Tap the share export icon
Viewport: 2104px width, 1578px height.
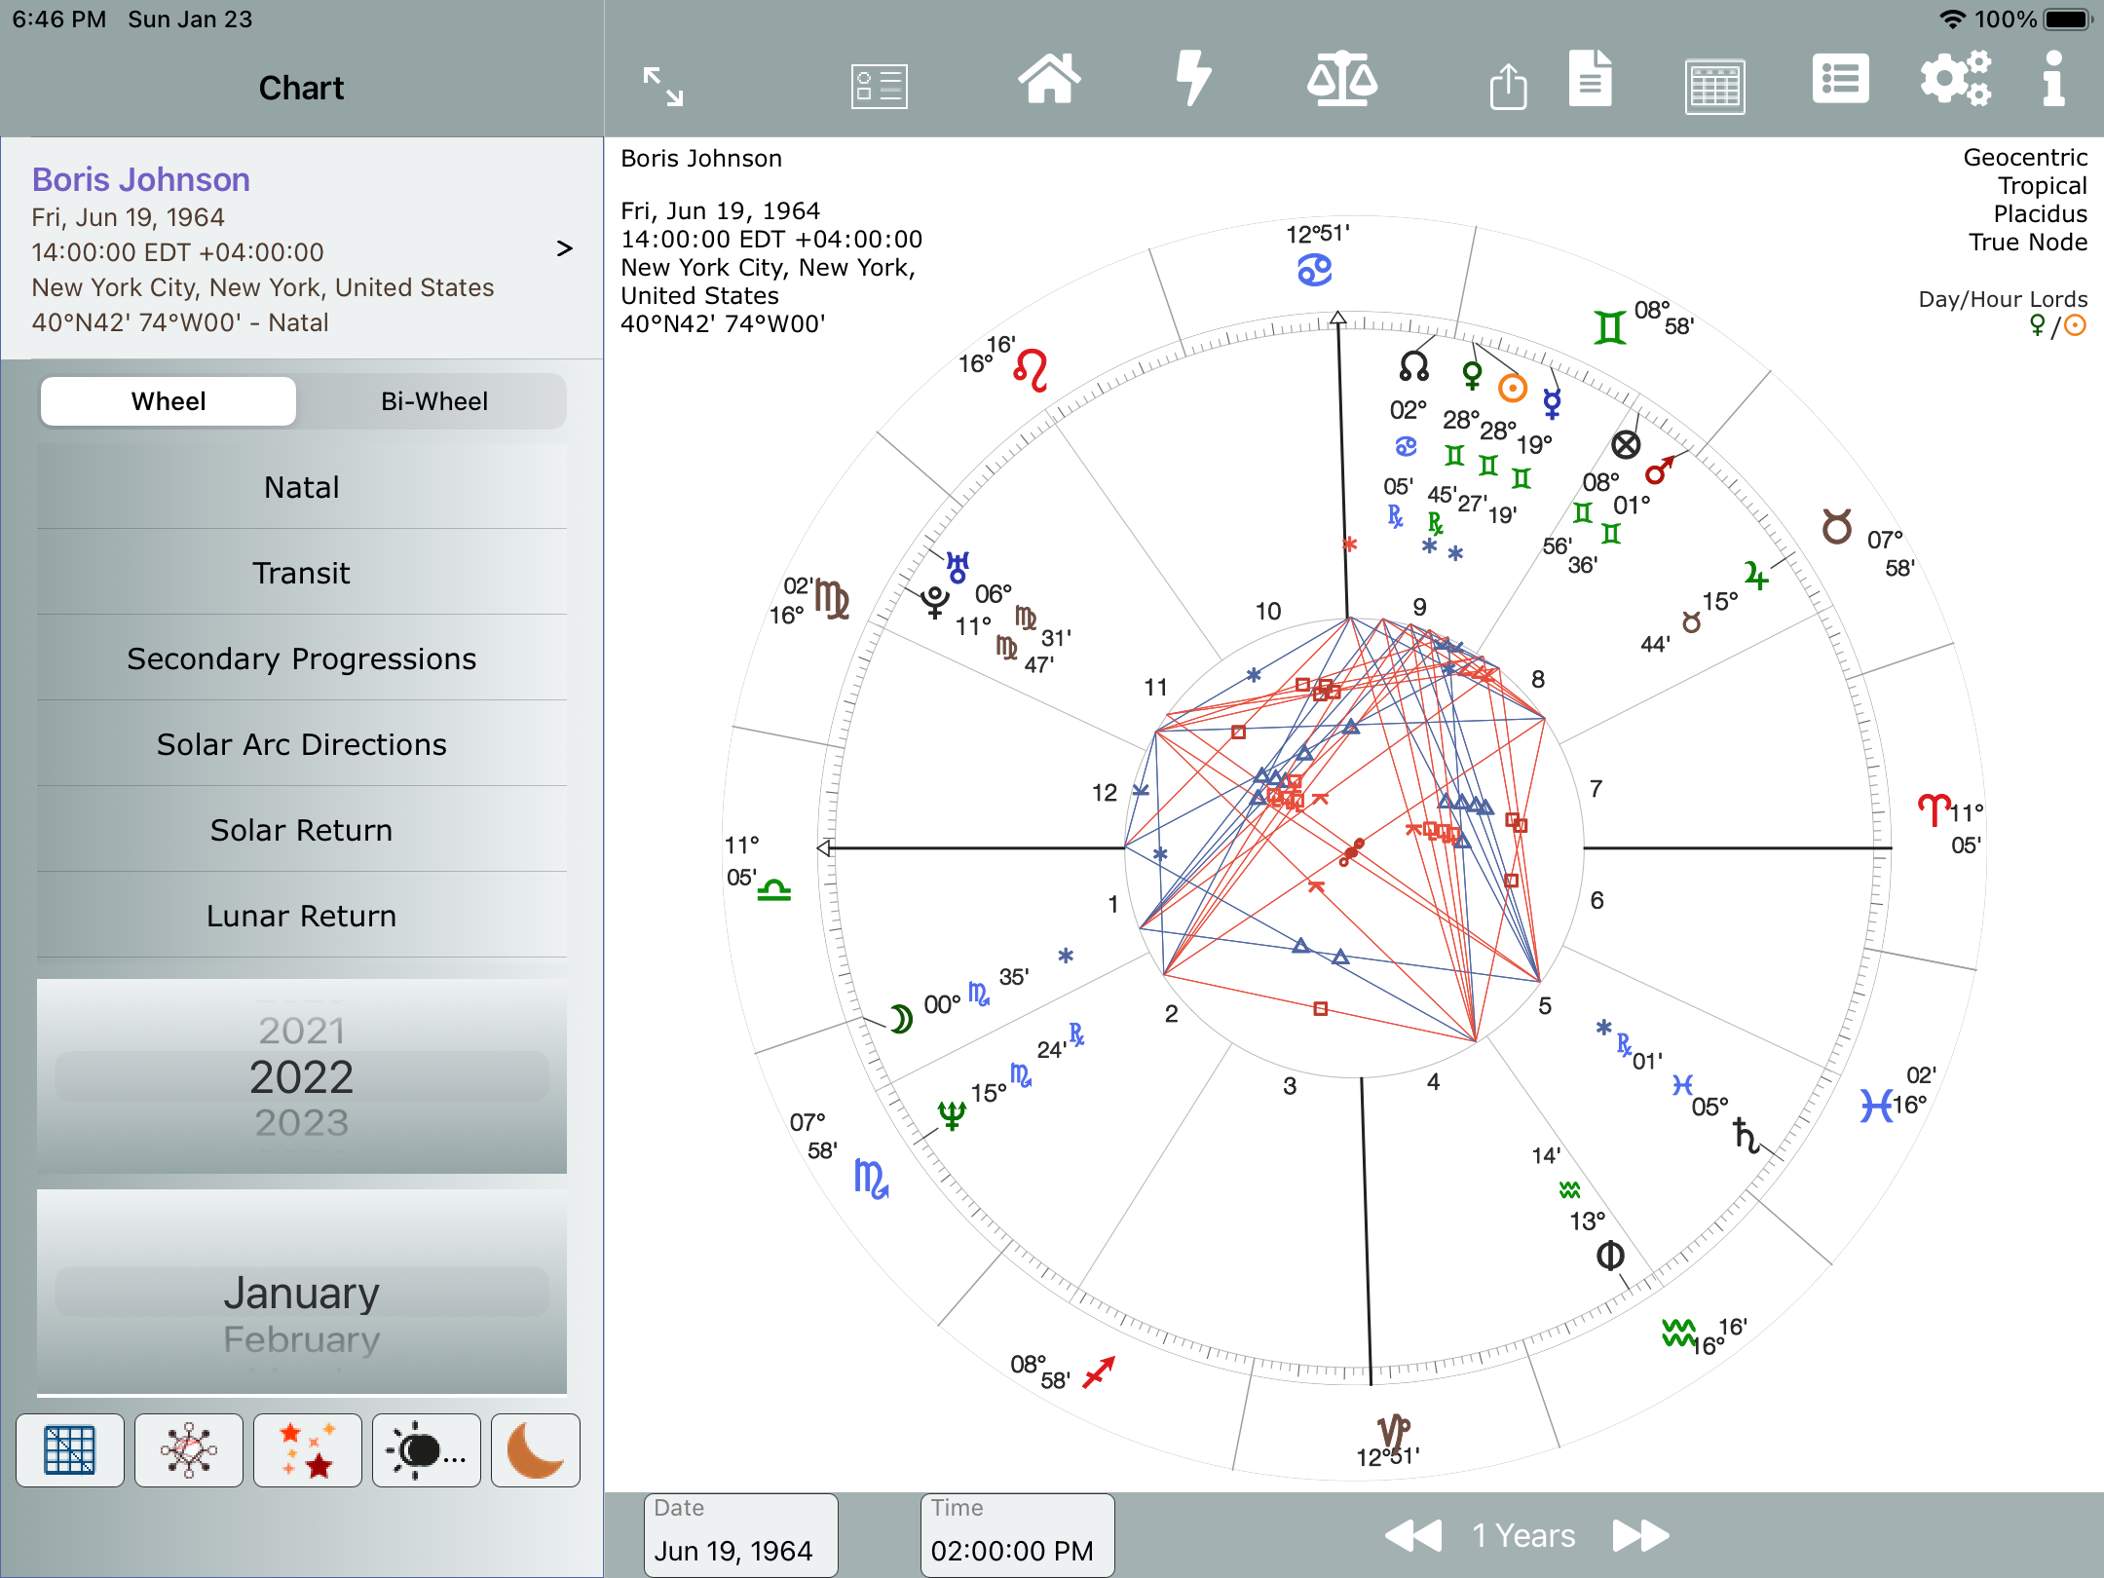point(1508,87)
